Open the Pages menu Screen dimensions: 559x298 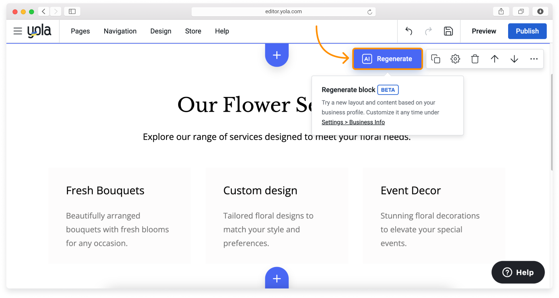80,31
